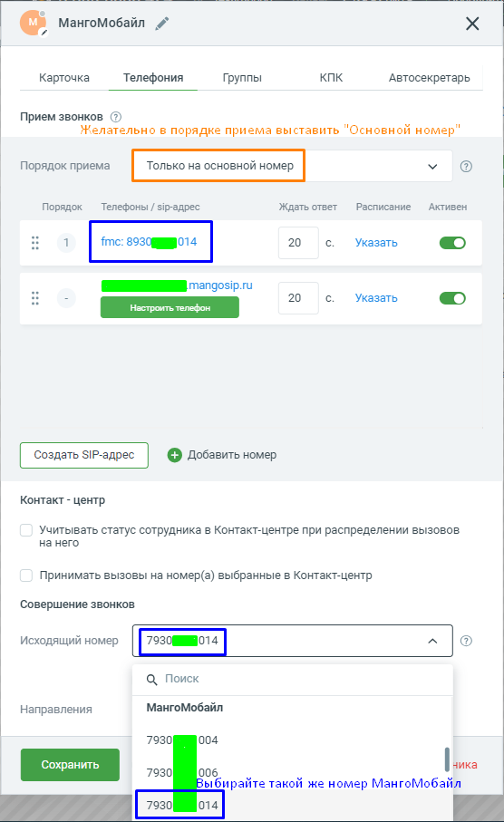Click drag handle of the mangosip.ru row
Screen dimensions: 504x822
click(x=35, y=298)
